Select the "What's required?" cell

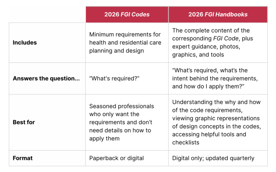coord(127,78)
